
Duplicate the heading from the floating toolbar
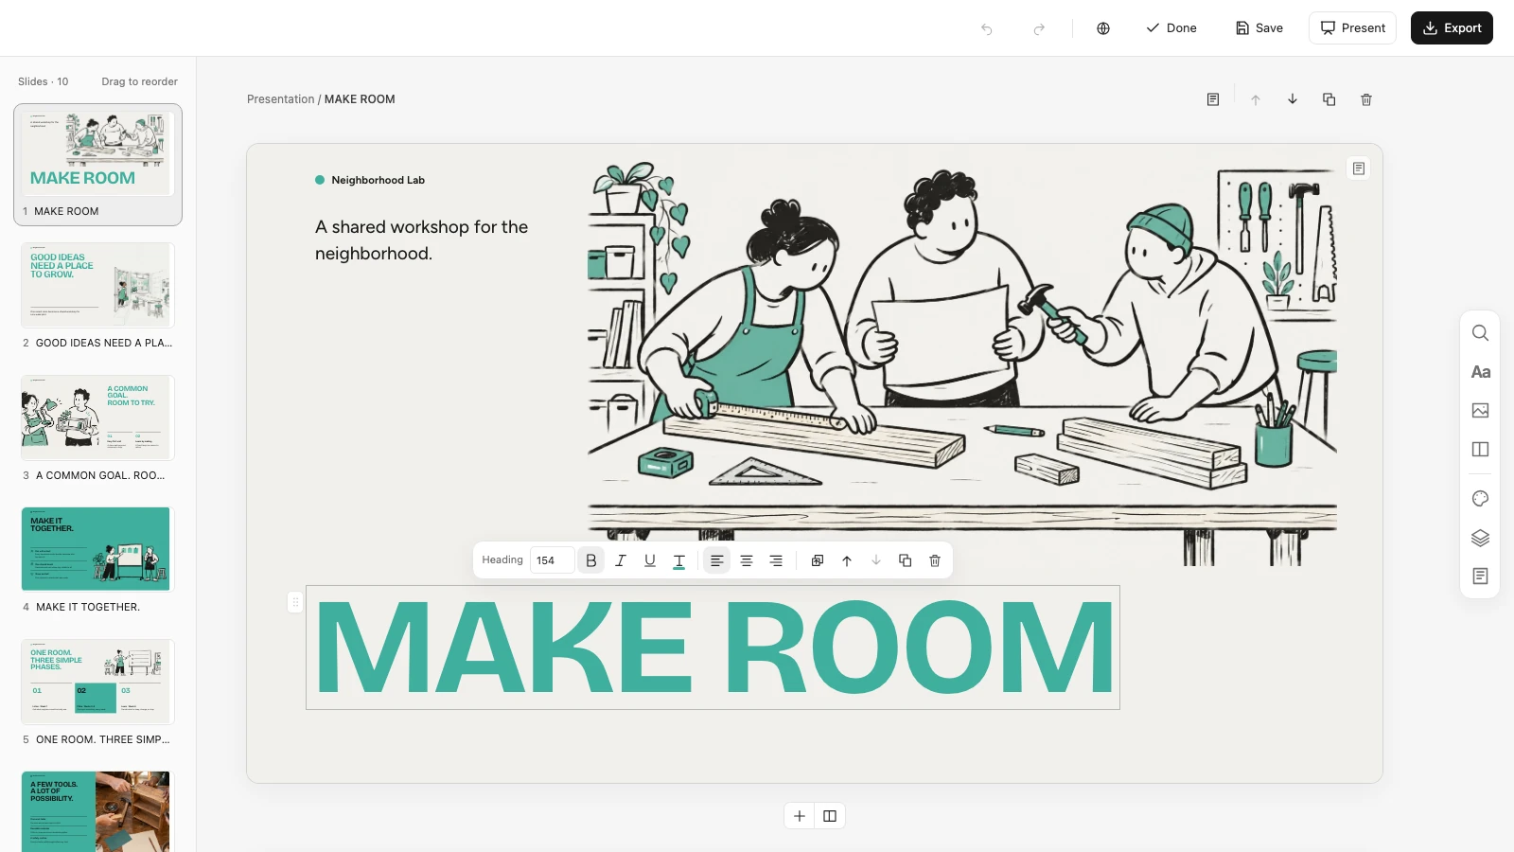(906, 560)
